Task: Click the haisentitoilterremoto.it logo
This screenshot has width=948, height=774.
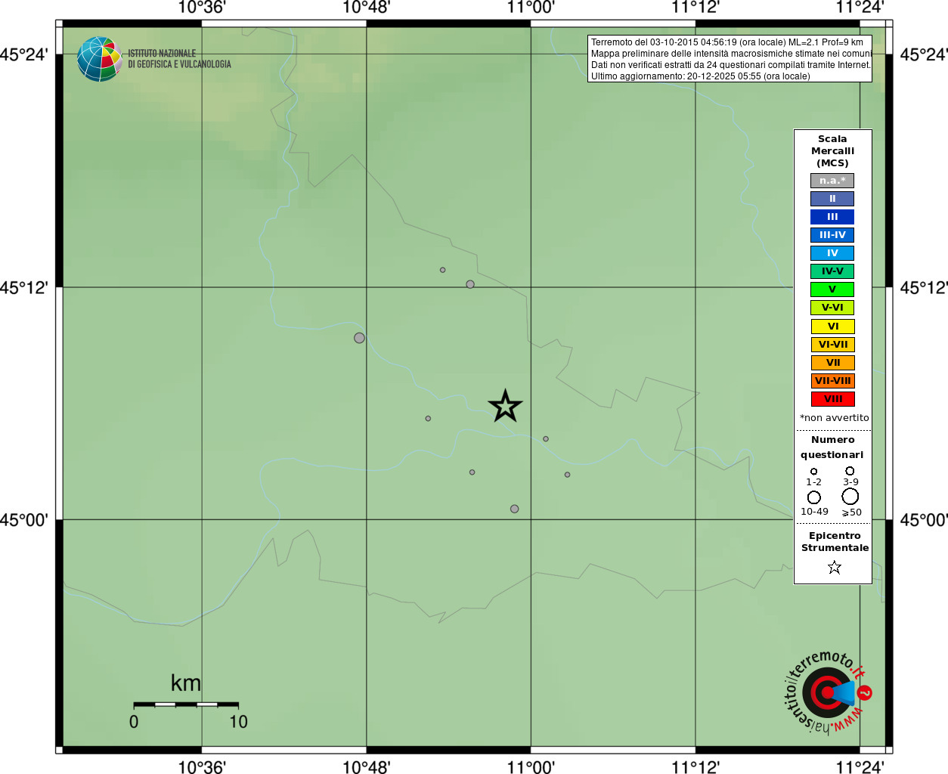Action: 826,691
